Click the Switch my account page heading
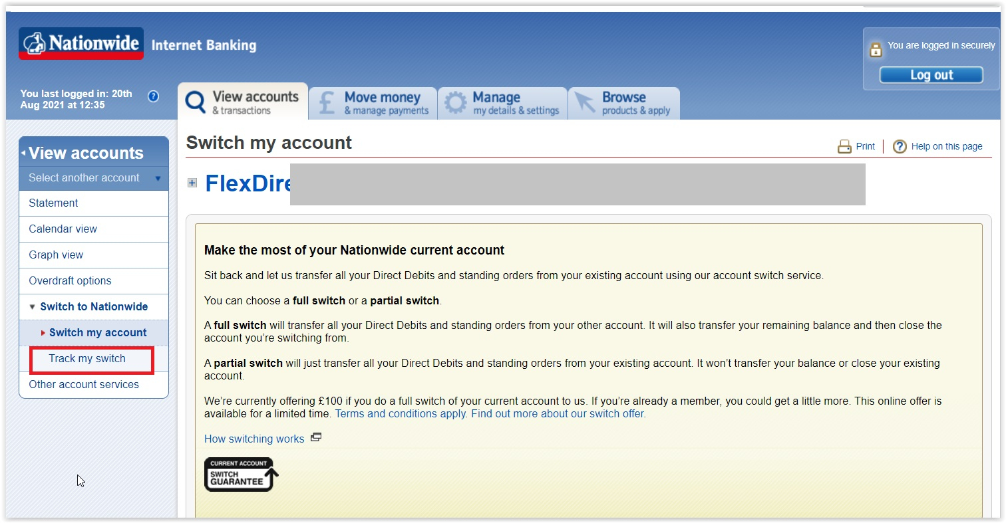The width and height of the screenshot is (1006, 523). pos(269,143)
